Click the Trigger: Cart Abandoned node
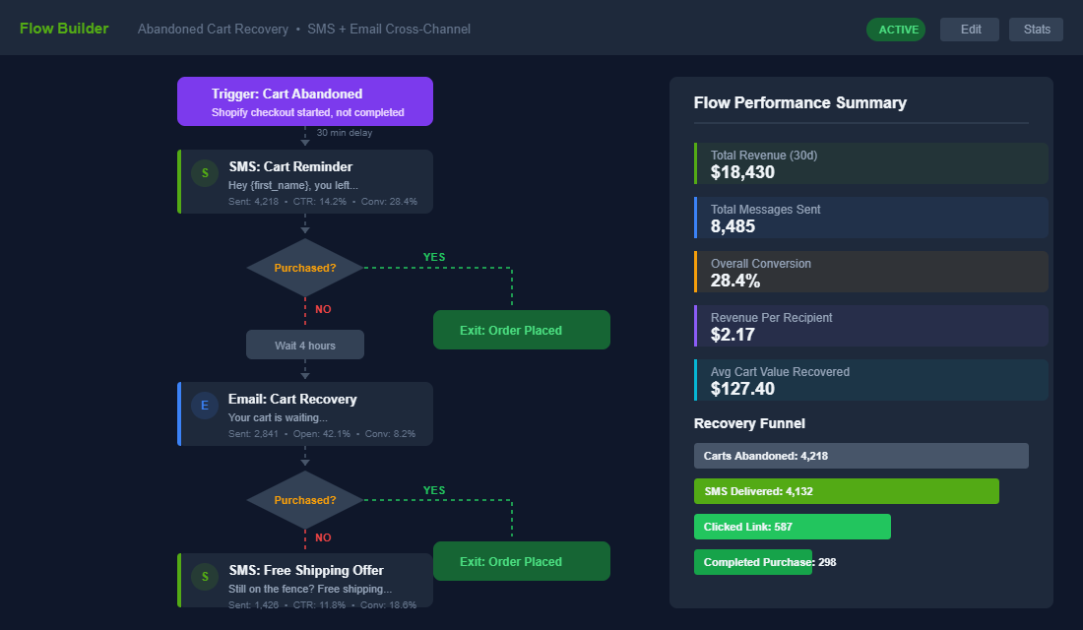The image size is (1083, 630). pos(304,100)
